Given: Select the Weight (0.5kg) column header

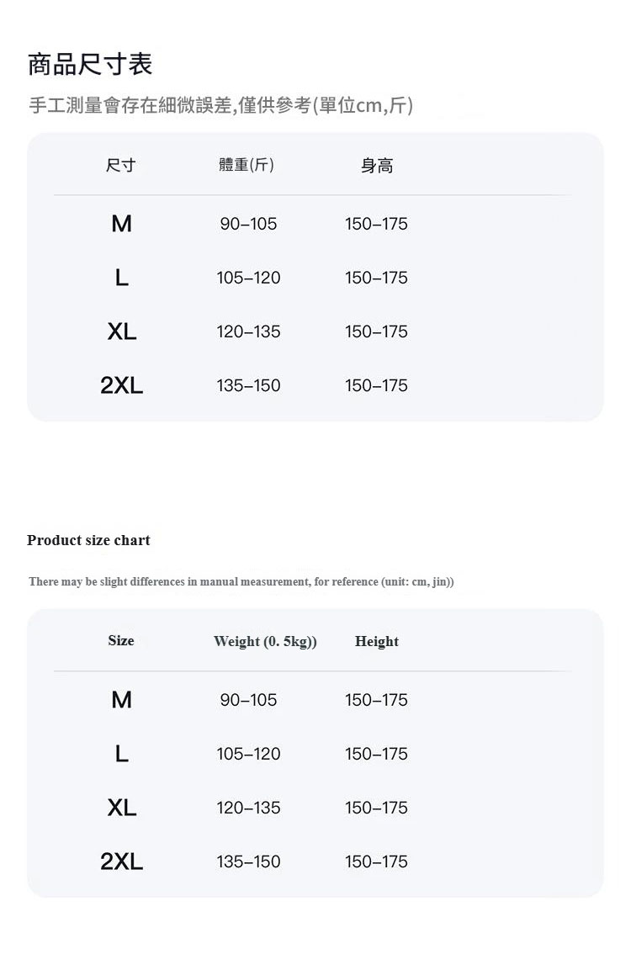Looking at the screenshot, I should (265, 642).
